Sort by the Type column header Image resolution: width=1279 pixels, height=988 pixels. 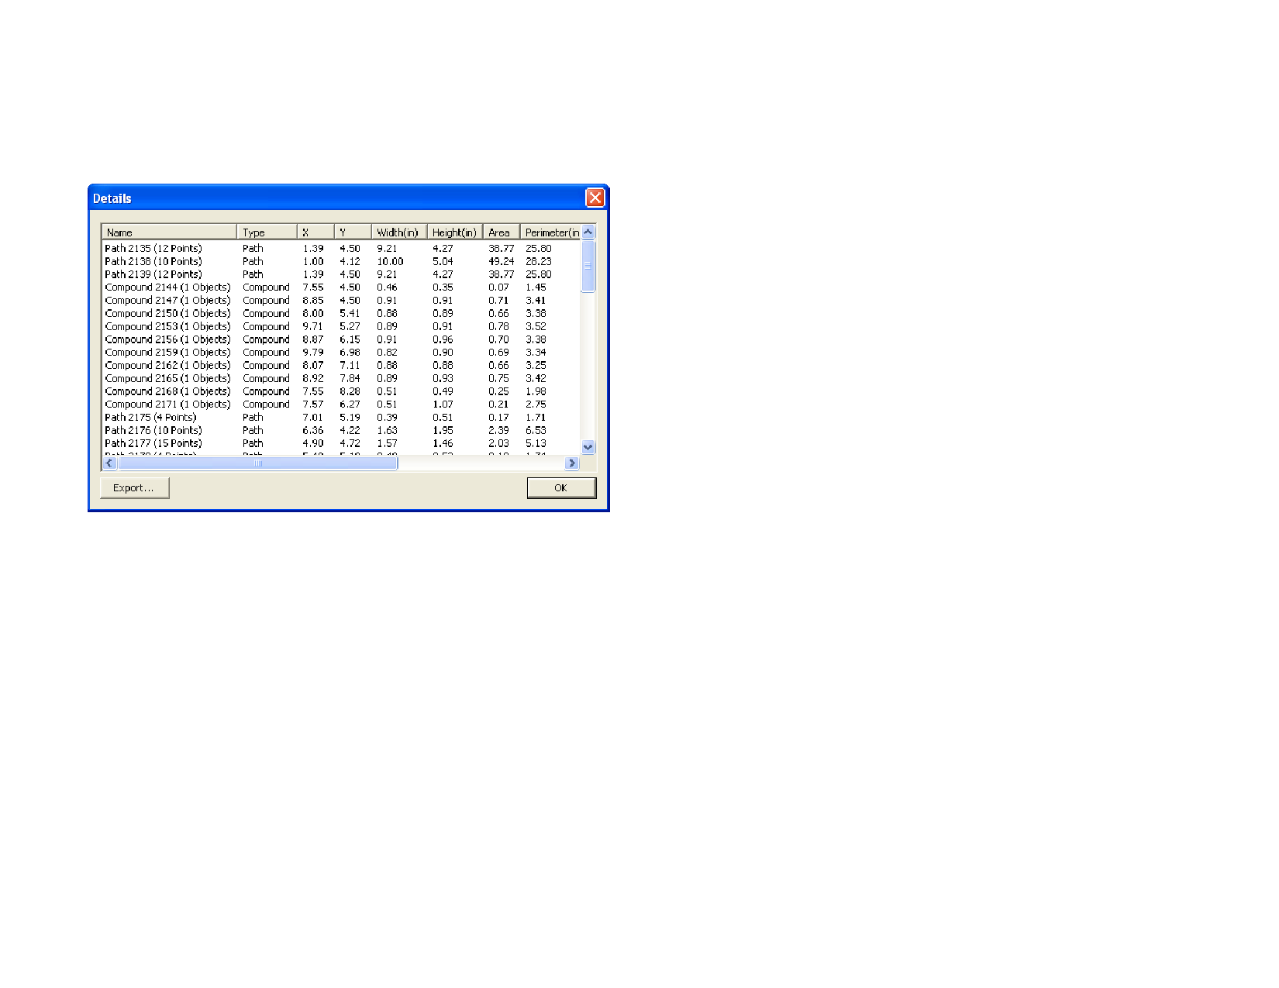tap(267, 232)
